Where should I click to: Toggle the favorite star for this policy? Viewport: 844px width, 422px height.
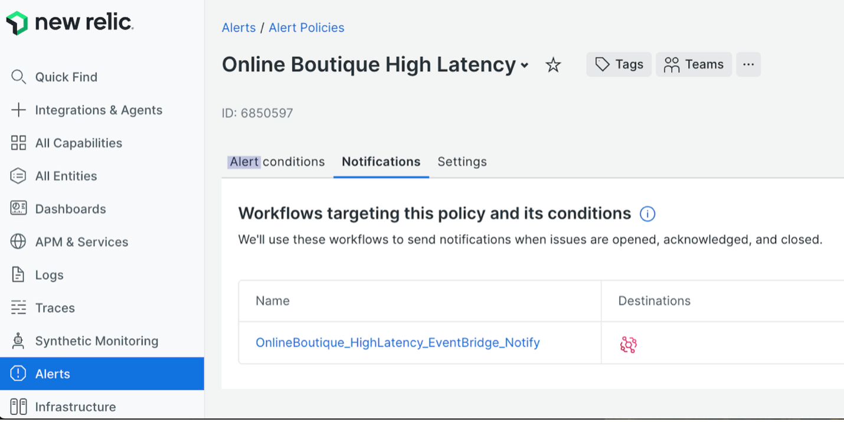[553, 65]
